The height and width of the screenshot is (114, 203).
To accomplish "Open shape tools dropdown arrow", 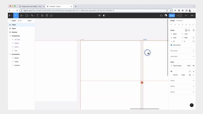I will (29, 16).
